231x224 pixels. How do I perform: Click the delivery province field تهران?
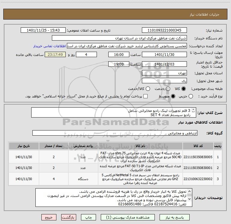click(x=164, y=73)
